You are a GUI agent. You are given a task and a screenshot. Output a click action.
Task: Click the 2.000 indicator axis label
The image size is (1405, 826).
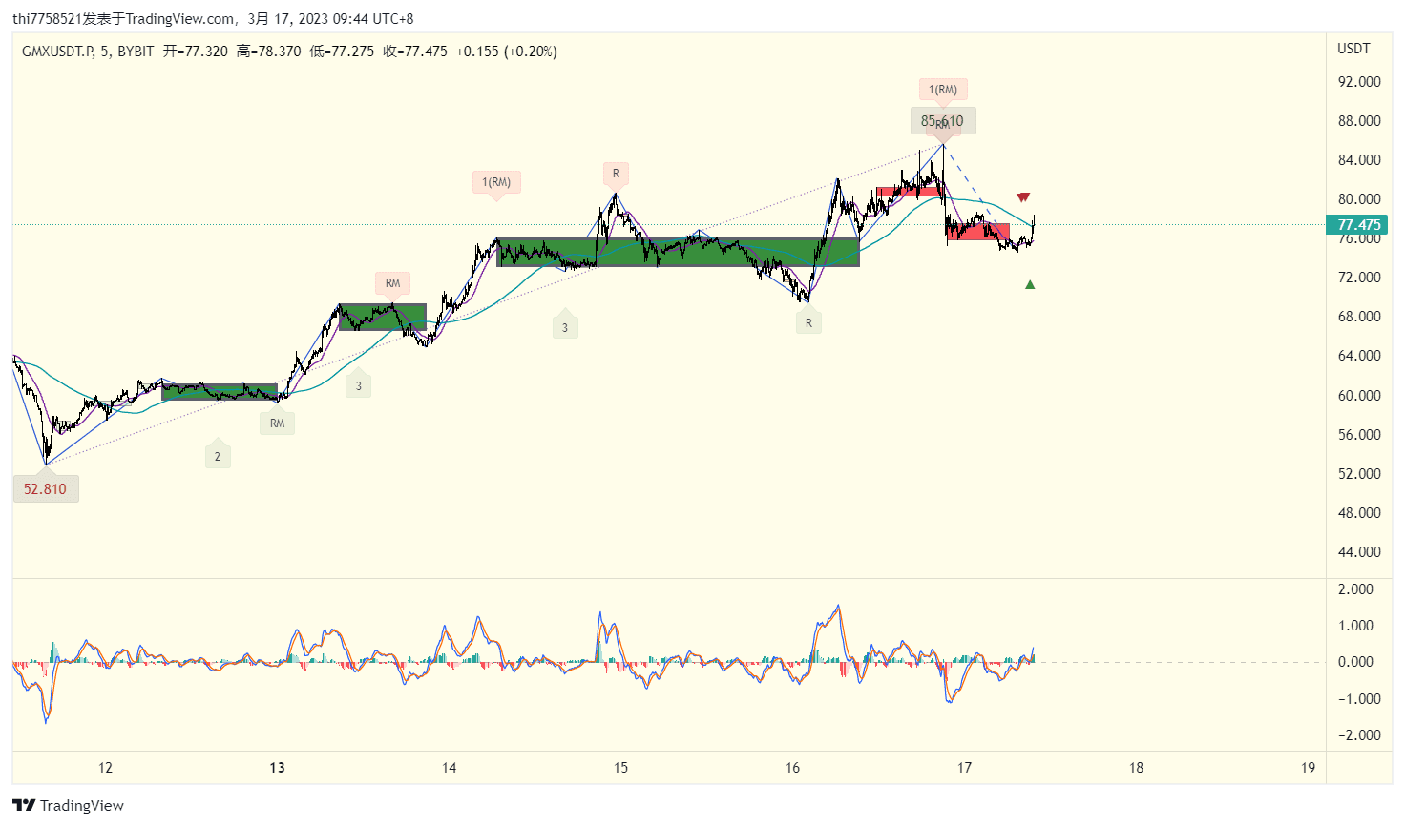[1355, 589]
